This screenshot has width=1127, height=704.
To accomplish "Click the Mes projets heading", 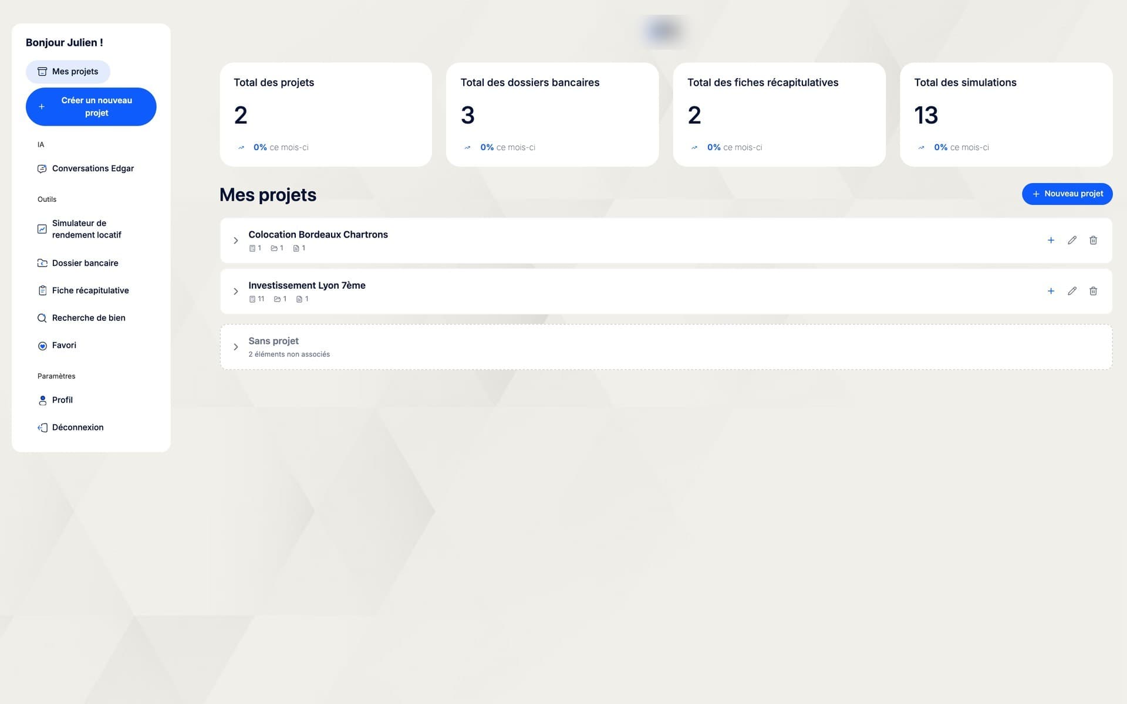I will 268,195.
